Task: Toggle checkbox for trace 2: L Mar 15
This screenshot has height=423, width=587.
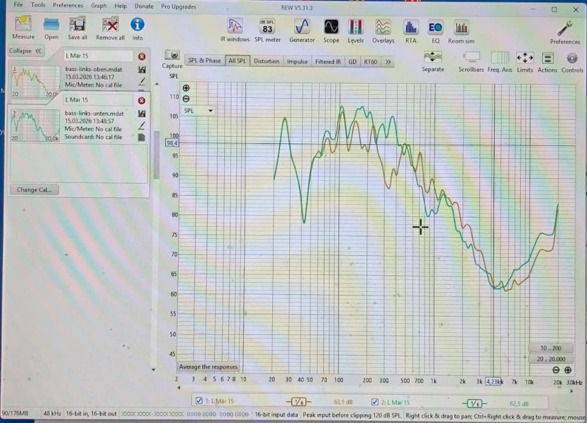Action: click(374, 402)
